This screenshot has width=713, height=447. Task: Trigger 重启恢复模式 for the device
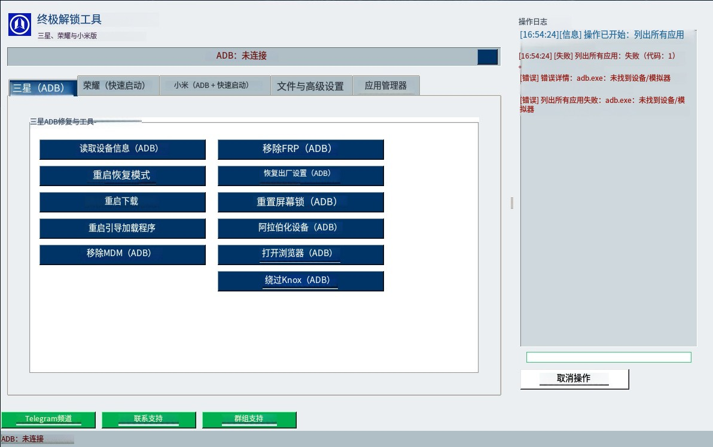tap(122, 175)
